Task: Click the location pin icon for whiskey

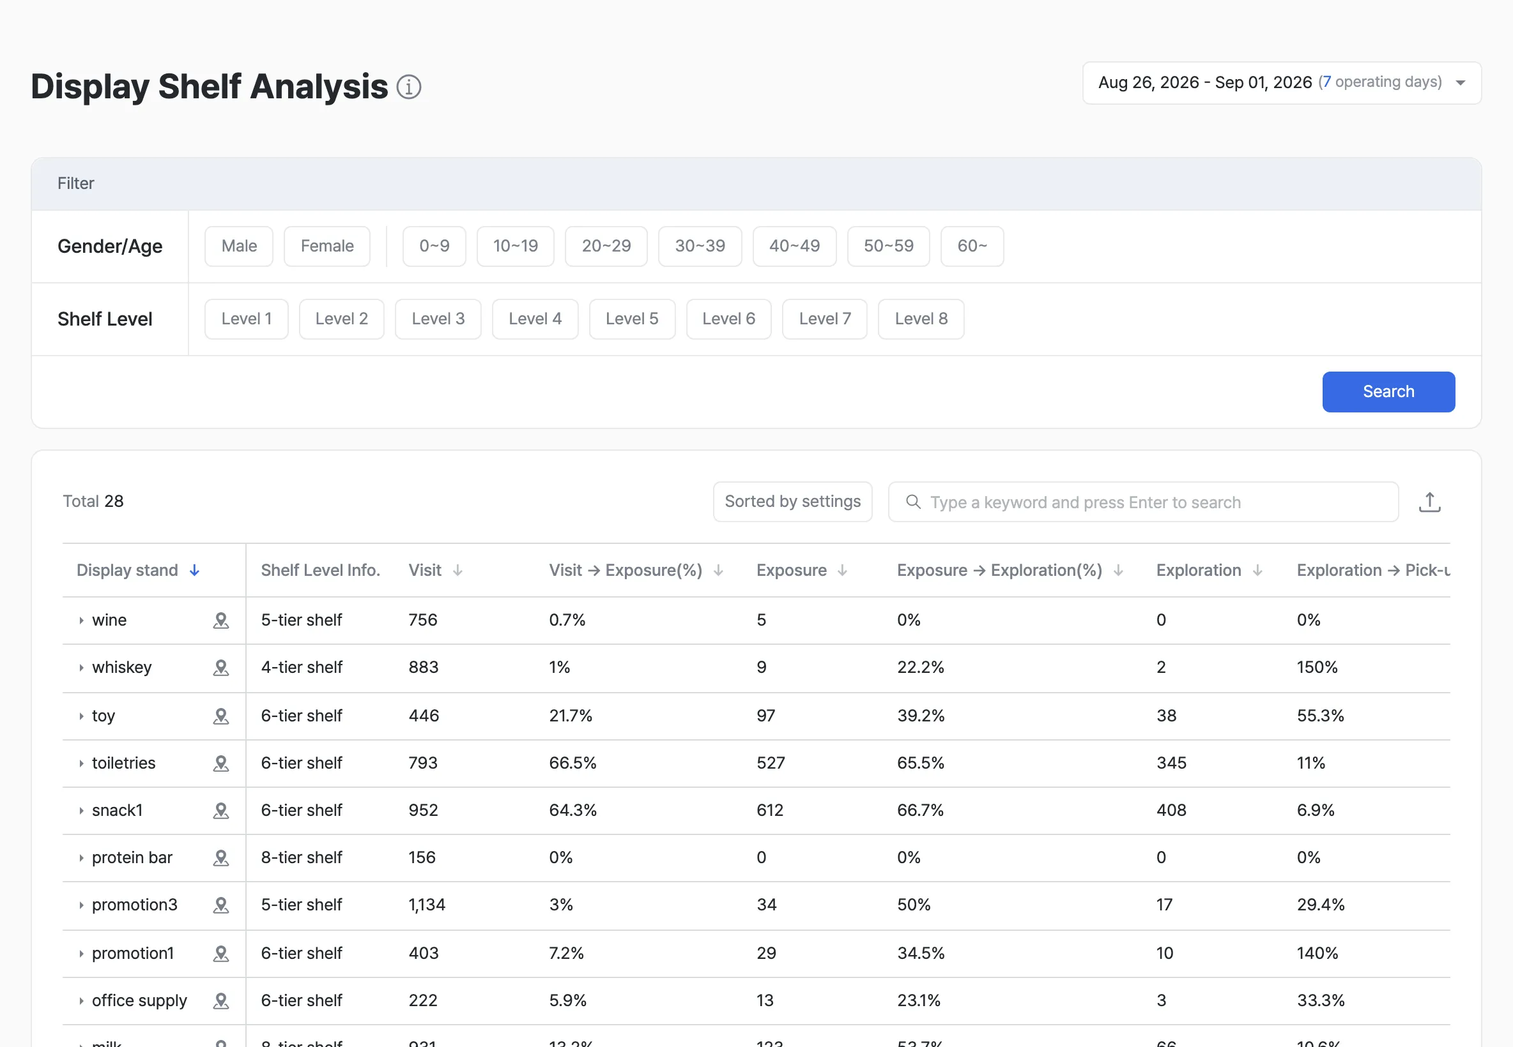Action: tap(221, 668)
